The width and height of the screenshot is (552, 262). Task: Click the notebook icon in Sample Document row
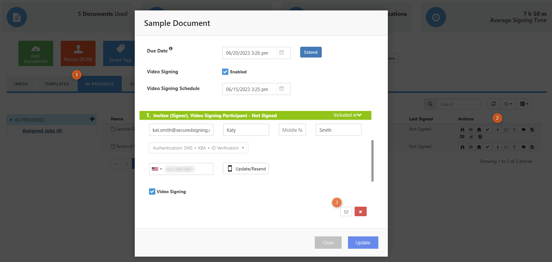480,137
